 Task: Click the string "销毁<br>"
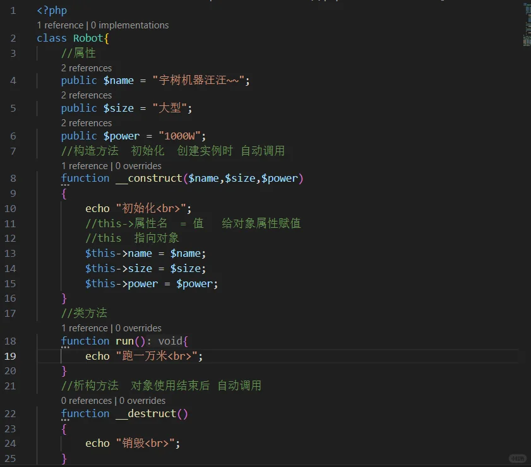[x=145, y=443]
